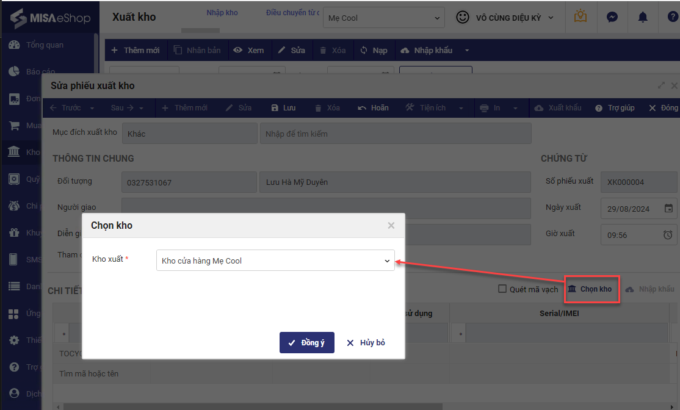The width and height of the screenshot is (680, 410).
Task: Open the Dịch vụ user sidebar icon
Action: [14, 394]
